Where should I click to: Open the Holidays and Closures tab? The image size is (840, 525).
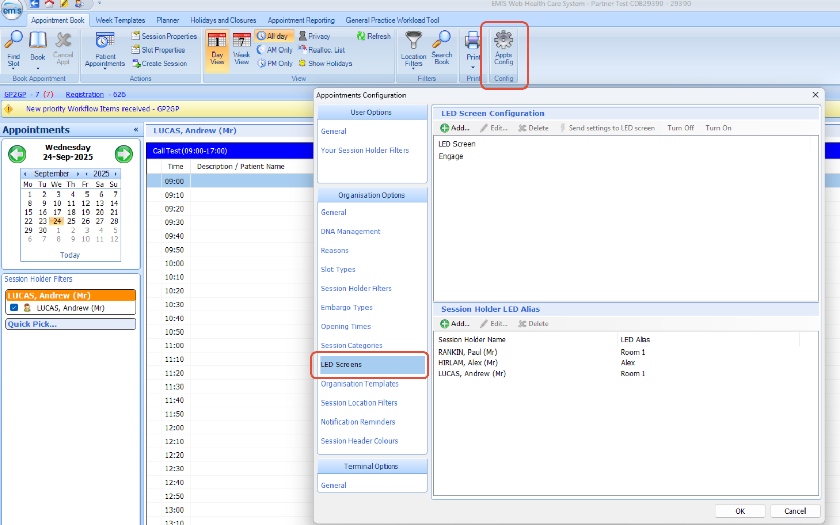point(223,20)
